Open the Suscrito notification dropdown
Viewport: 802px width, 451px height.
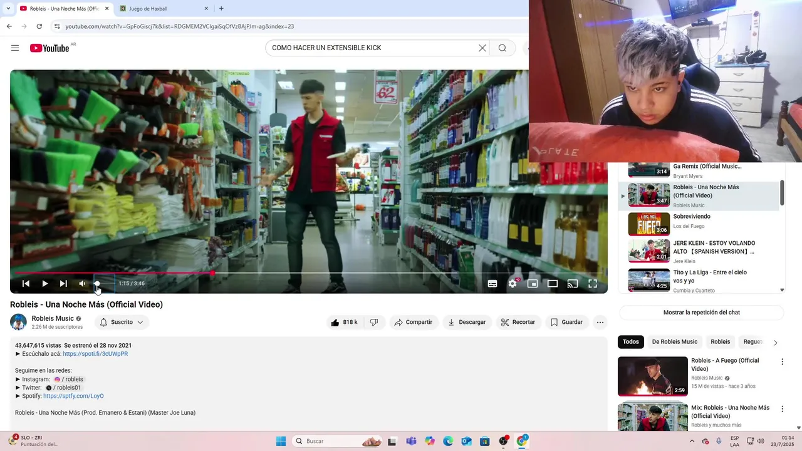pos(122,322)
